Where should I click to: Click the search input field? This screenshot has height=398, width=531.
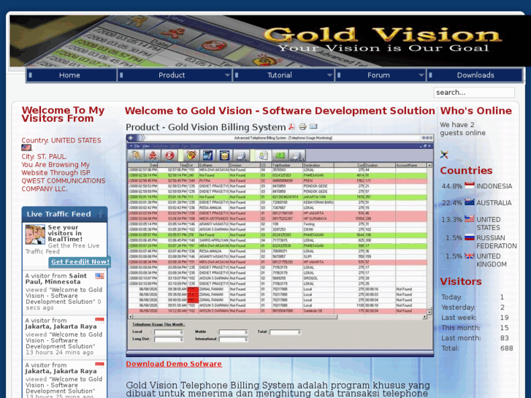[x=474, y=93]
